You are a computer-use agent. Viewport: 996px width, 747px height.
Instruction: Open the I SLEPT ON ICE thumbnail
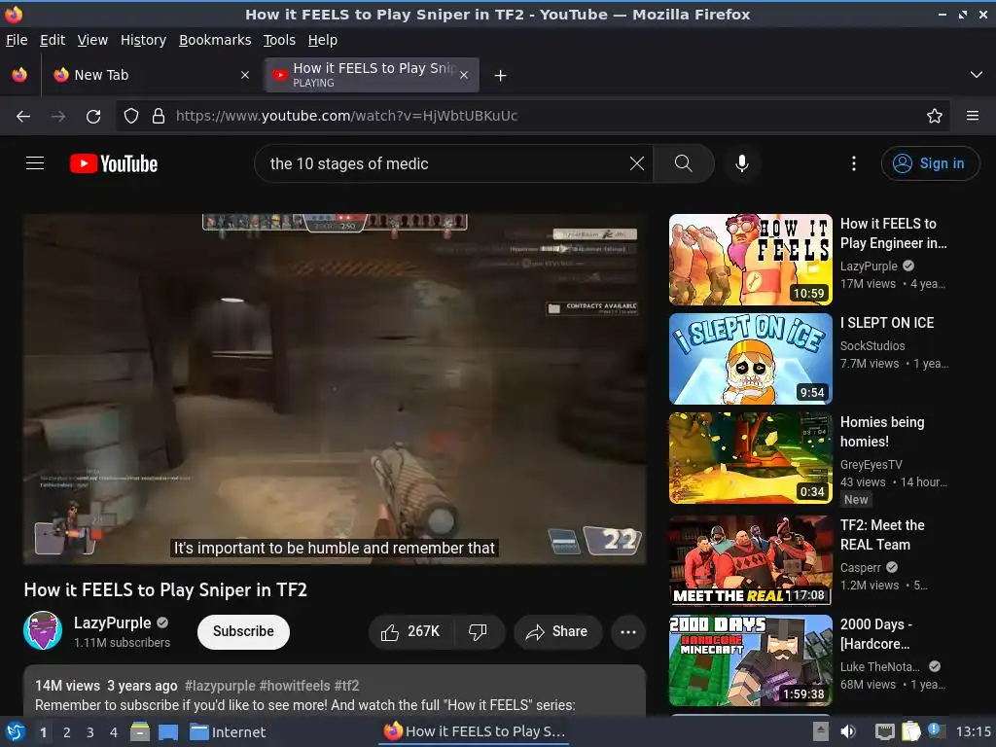click(x=750, y=359)
